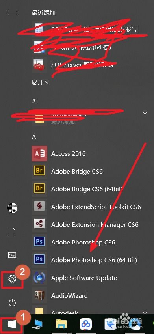Expand the 展开 recently added list
Image resolution: width=154 pixels, height=334 pixels.
tap(41, 82)
